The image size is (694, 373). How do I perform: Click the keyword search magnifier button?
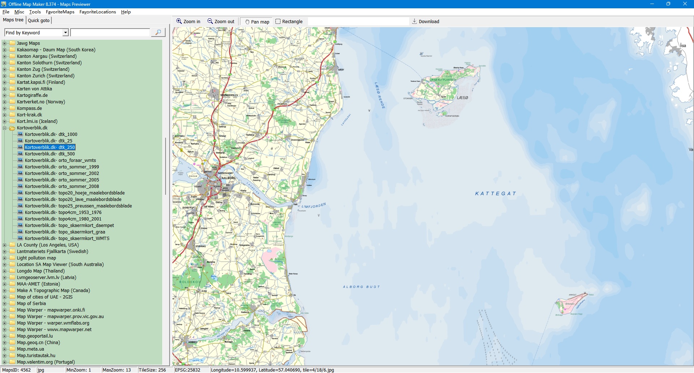point(158,33)
